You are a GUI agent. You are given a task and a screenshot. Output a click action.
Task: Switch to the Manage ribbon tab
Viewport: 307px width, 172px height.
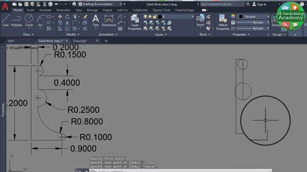(92, 10)
